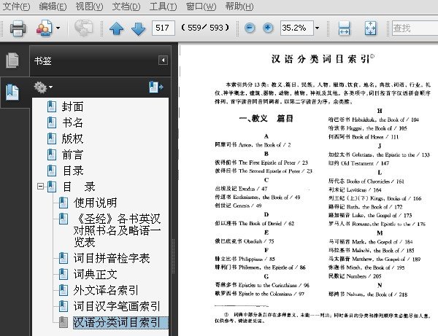The width and height of the screenshot is (438, 336).
Task: Open bookmark options gear menu
Action: tap(43, 87)
